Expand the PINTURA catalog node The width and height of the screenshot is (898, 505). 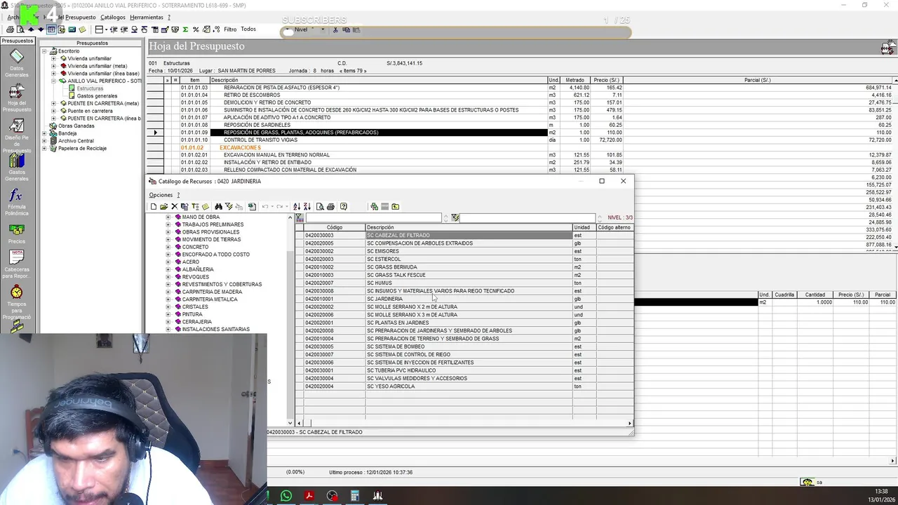click(x=168, y=314)
